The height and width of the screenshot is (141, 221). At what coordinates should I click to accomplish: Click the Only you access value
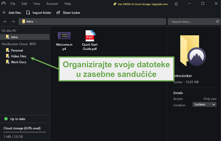click(210, 99)
